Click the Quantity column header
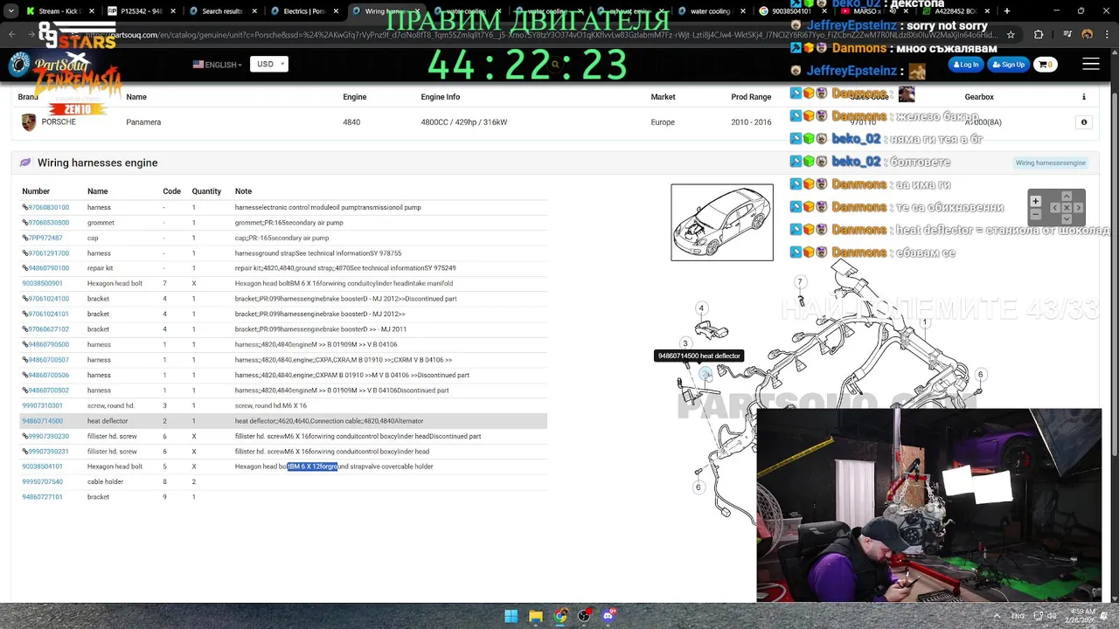Screen dimensions: 1119x629 tap(206, 191)
